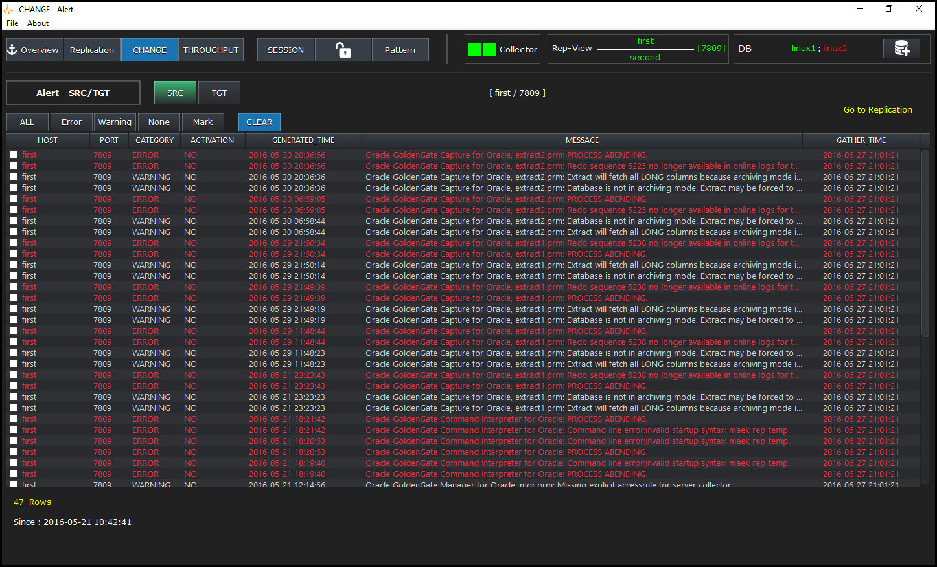Click the red linux2 database name
The image size is (937, 567).
click(x=835, y=49)
